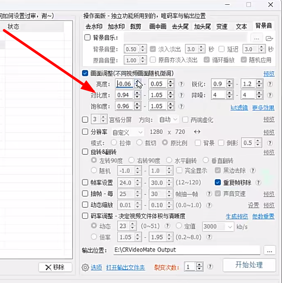This screenshot has width=282, height=283.
Task: Click 生成预览 link
Action: [237, 216]
